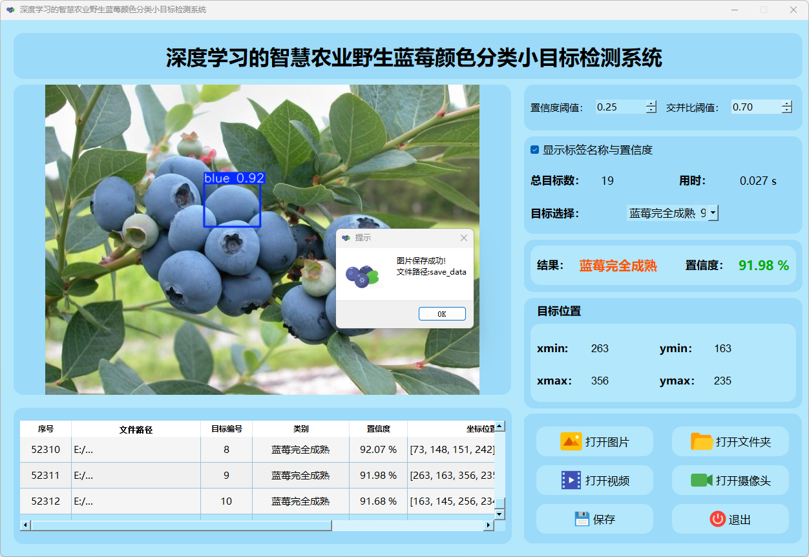The image size is (809, 557).
Task: Click the picture icon on 打开图片 button
Action: tap(571, 442)
